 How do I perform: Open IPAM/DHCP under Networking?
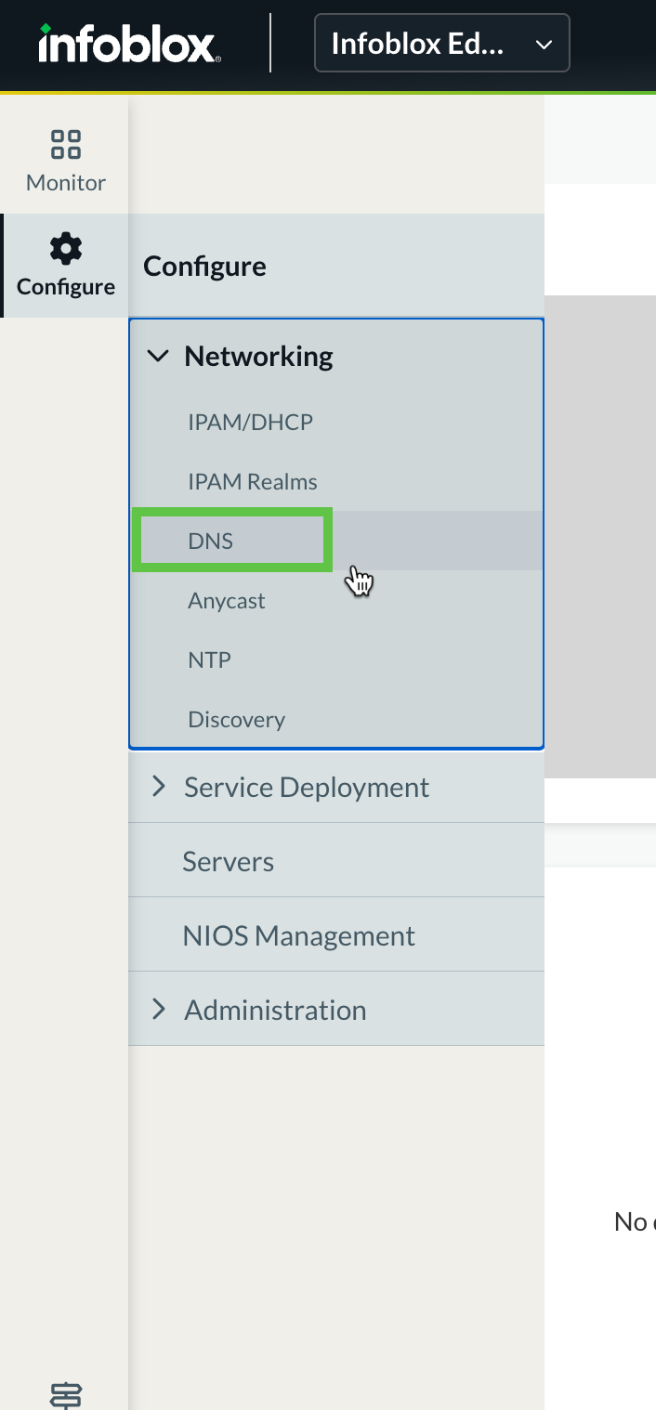click(x=250, y=423)
